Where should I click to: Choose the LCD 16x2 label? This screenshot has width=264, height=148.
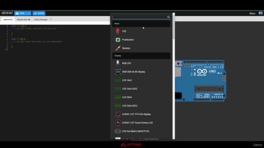pos(127,80)
